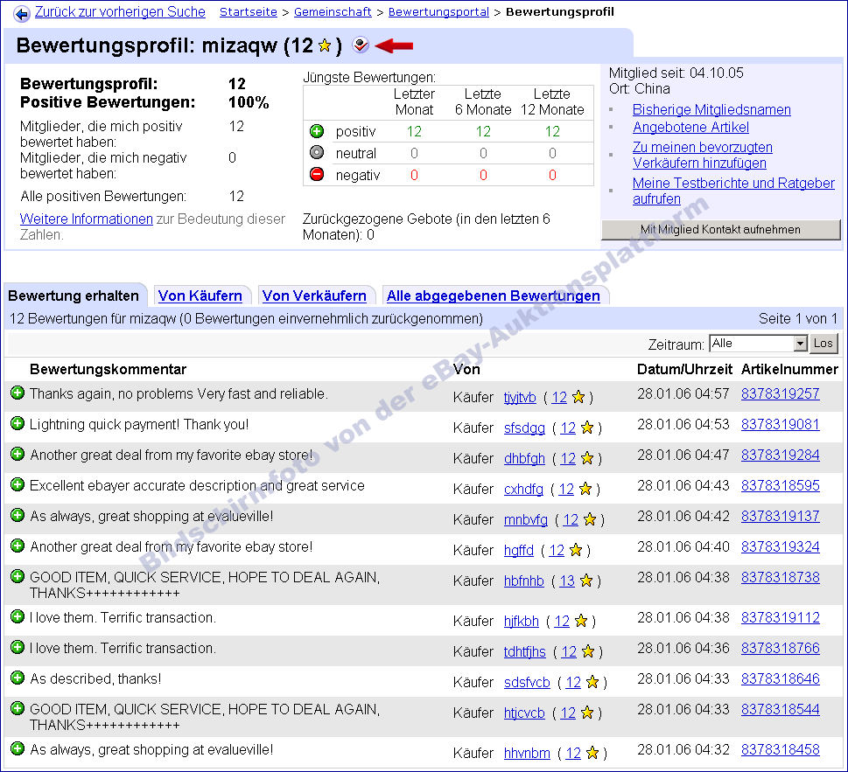Click the star icon next to buyer hgffd
Image resolution: width=848 pixels, height=772 pixels.
coord(576,550)
